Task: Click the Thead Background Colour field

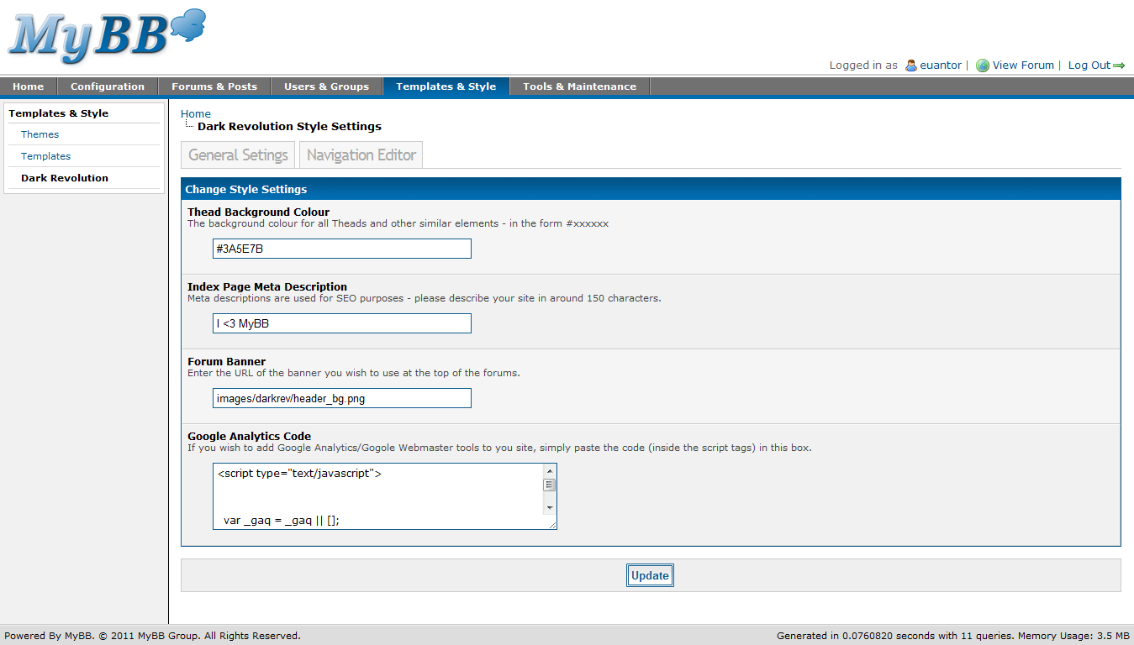Action: (x=342, y=249)
